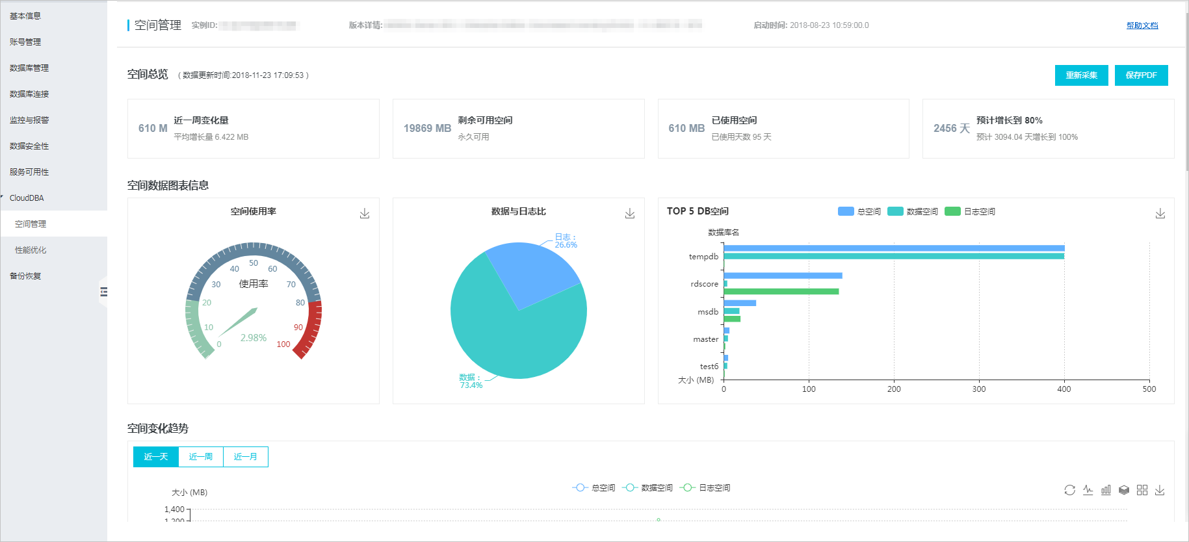The width and height of the screenshot is (1189, 542).
Task: Click the tempdb total space bar
Action: pos(894,248)
